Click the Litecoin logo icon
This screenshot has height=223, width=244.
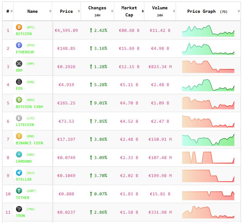click(19, 118)
